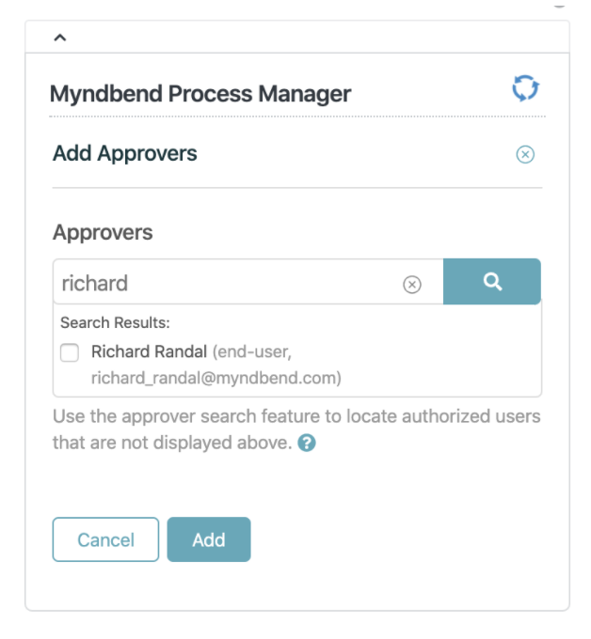Click the Myndbend Process Manager title
Screen dimensions: 591x639
click(x=200, y=94)
